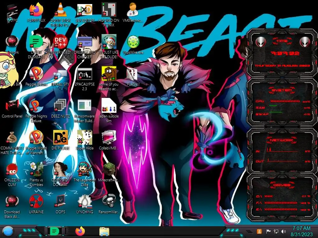Click the left alien head widget icon
This screenshot has width=318, height=238.
[261, 42]
